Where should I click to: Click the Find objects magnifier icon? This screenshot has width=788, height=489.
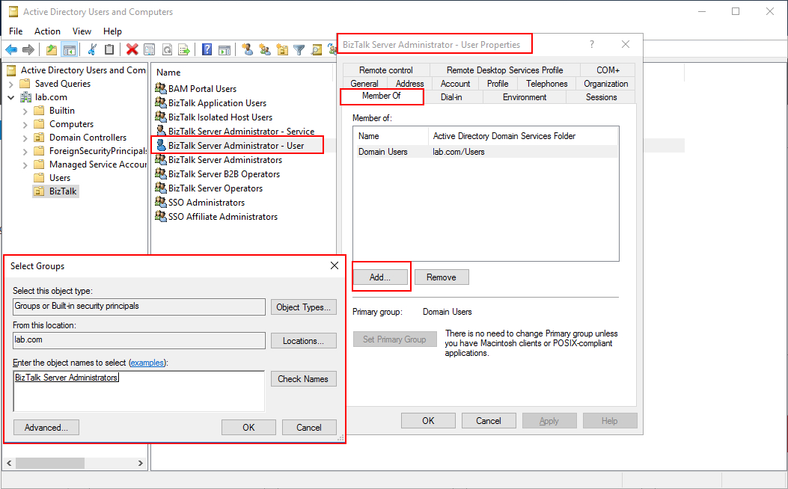(316, 49)
